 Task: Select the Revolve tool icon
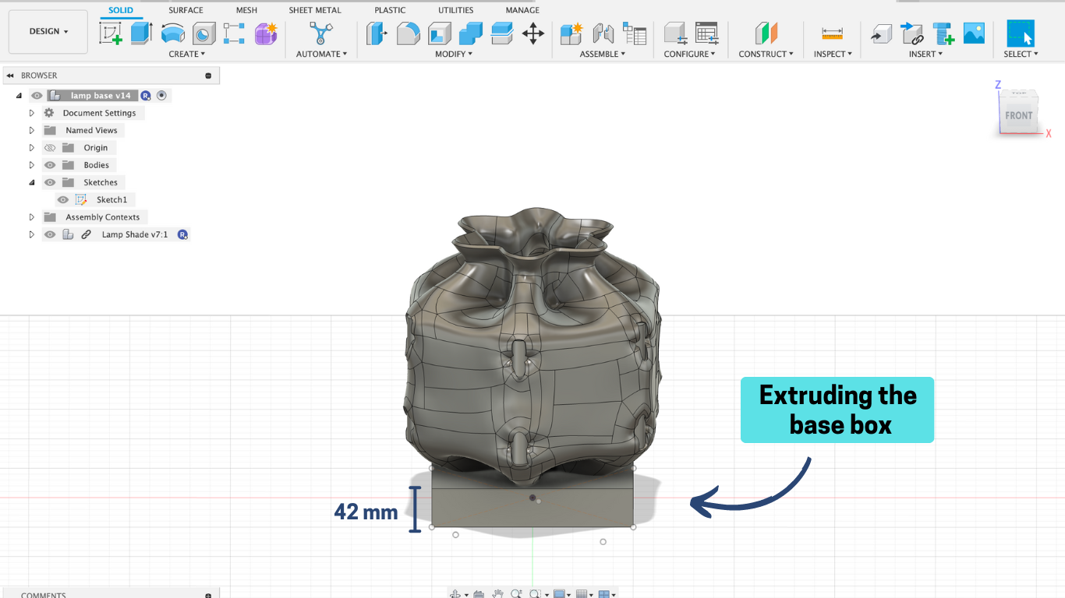(x=172, y=33)
